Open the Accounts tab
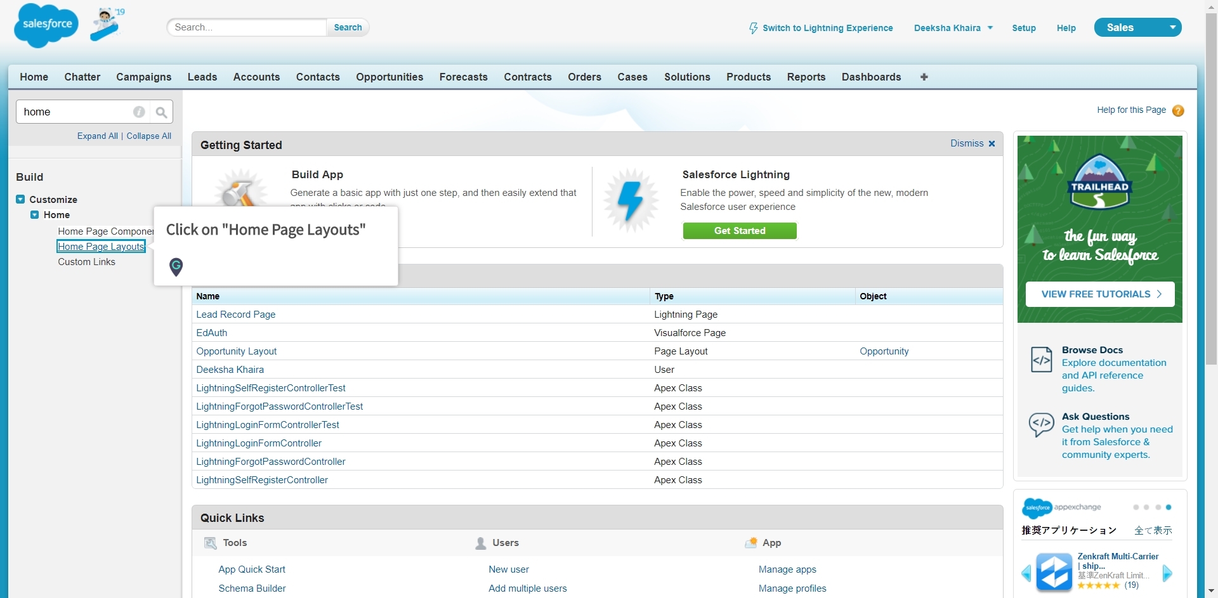Screen dimensions: 1218x598 click(256, 77)
